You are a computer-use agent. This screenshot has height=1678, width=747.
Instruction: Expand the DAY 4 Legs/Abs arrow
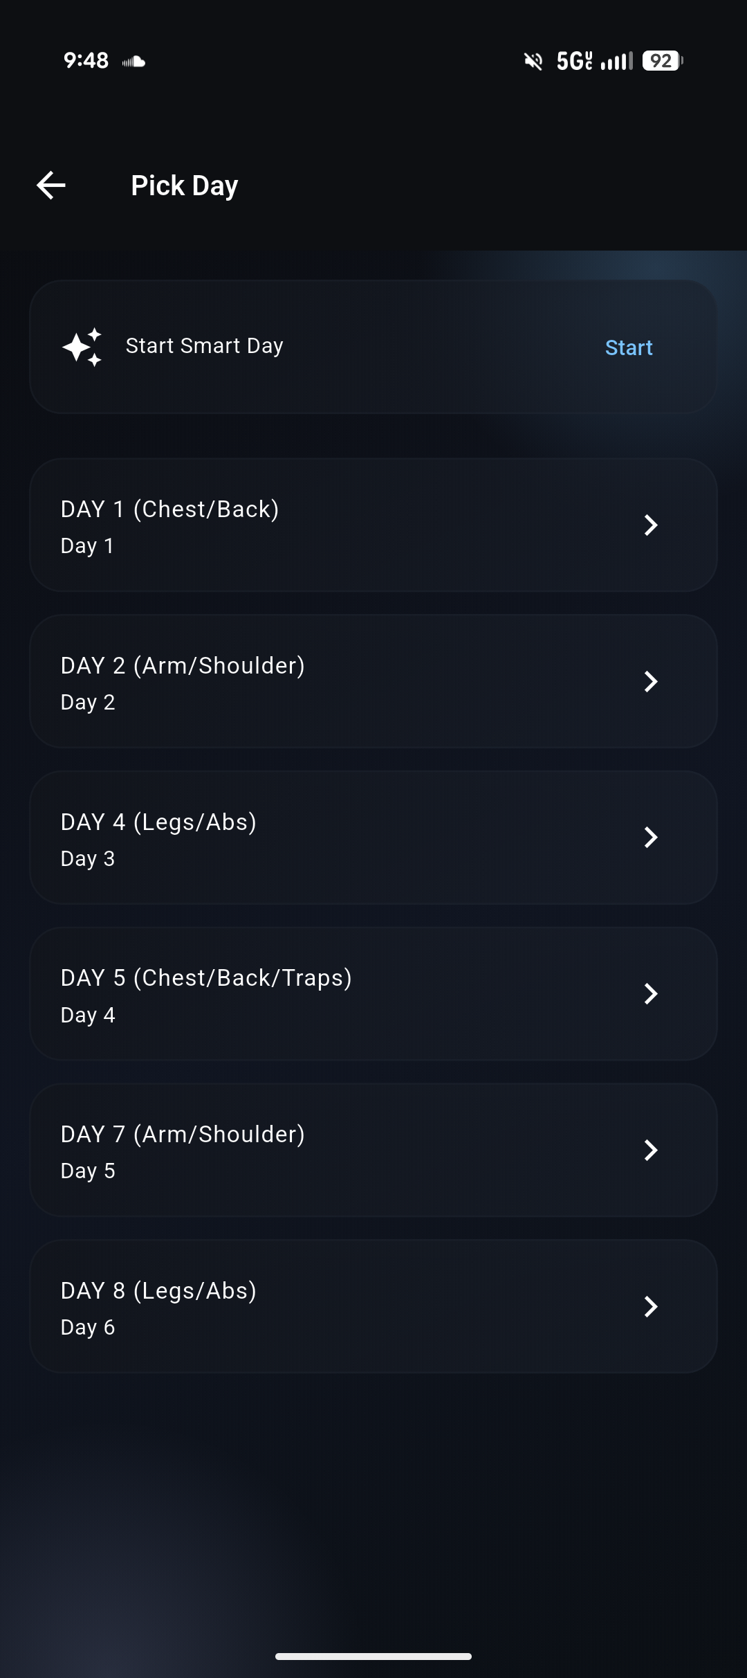tap(650, 838)
